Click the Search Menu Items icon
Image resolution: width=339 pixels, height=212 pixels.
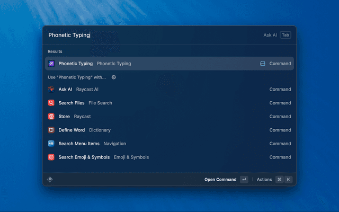pos(51,144)
